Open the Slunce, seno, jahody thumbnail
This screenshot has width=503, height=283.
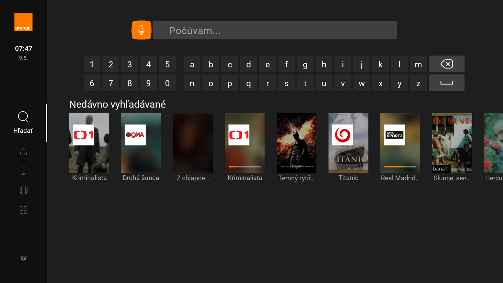tap(452, 143)
